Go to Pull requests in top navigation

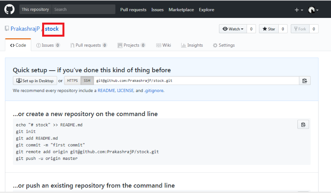pos(133,10)
